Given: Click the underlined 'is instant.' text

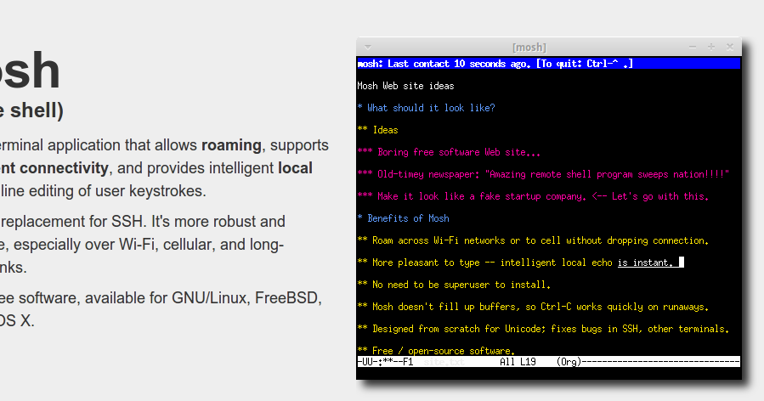Looking at the screenshot, I should (x=645, y=263).
